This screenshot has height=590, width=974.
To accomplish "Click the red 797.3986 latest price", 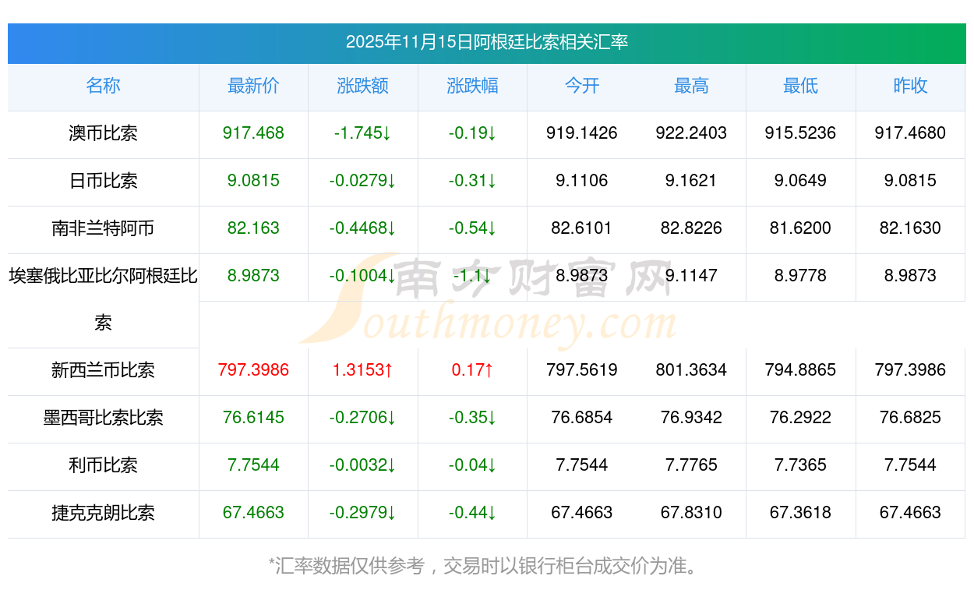I will (253, 370).
